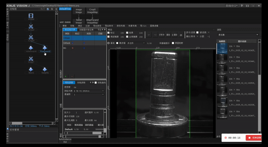Image resolution: width=268 pixels, height=147 pixels.
Task: Click the heights node icon
Action: tap(45, 69)
